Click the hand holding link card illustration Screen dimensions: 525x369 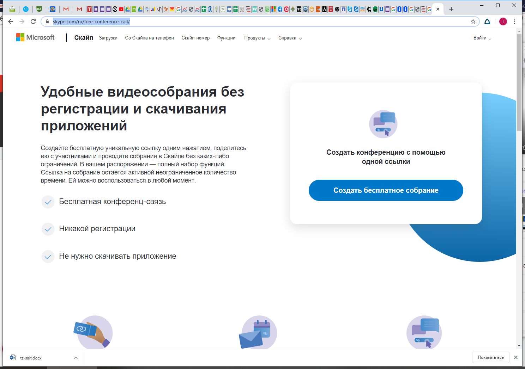click(x=93, y=333)
